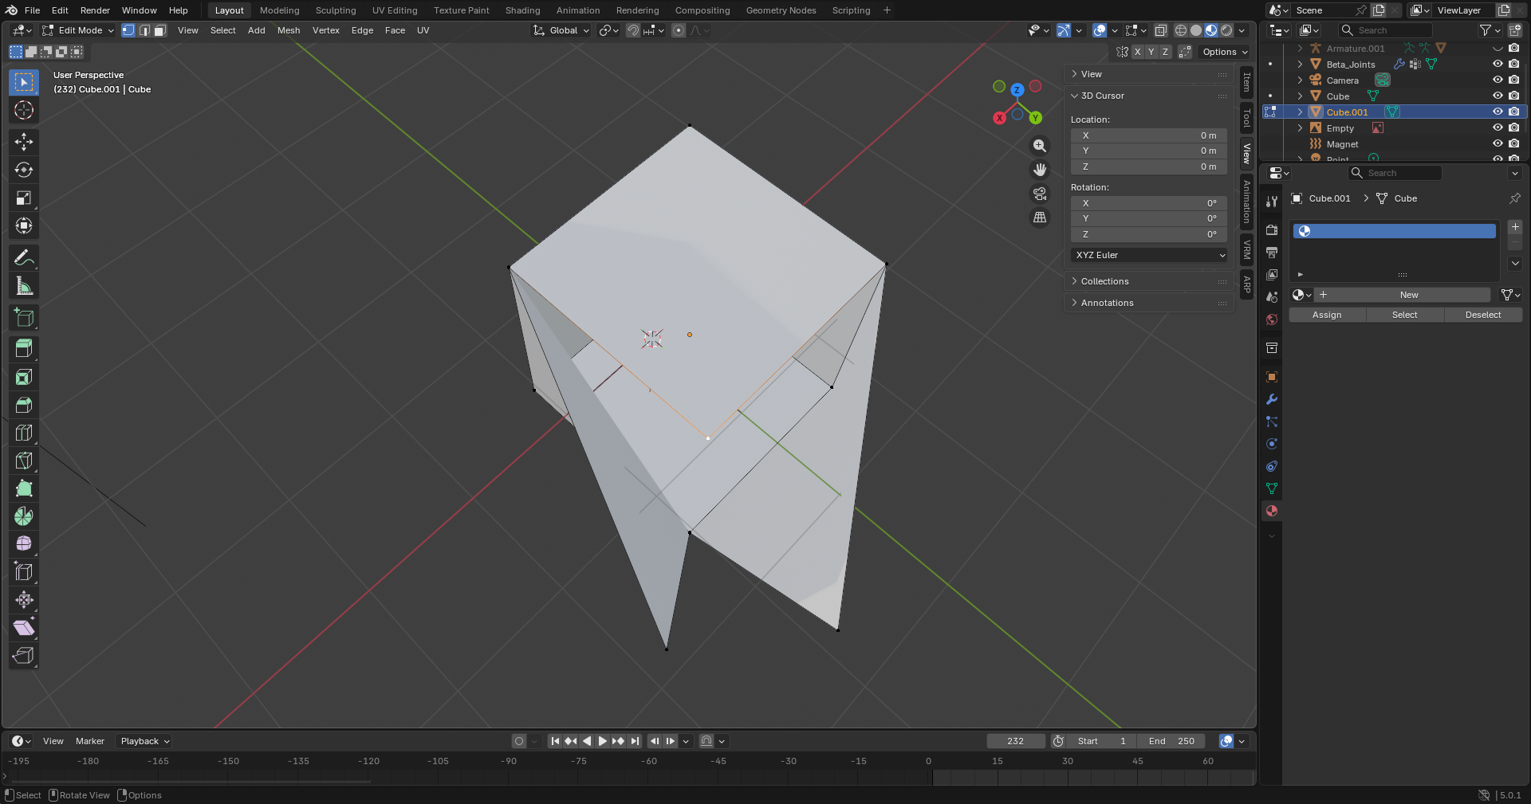Open the Edit Mode dropdown
The image size is (1531, 804).
(78, 30)
